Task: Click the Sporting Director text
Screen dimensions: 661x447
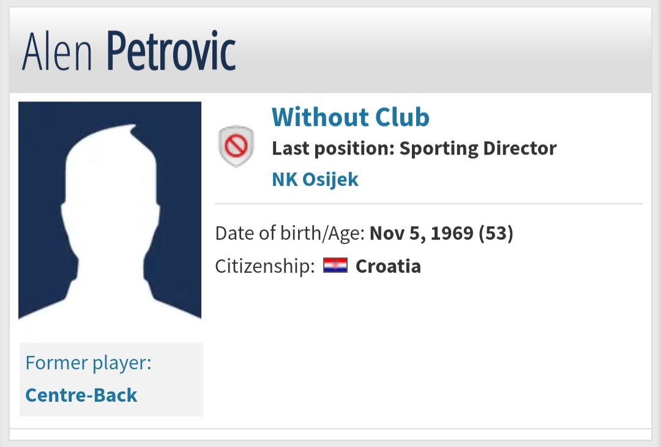Action: pyautogui.click(x=478, y=149)
